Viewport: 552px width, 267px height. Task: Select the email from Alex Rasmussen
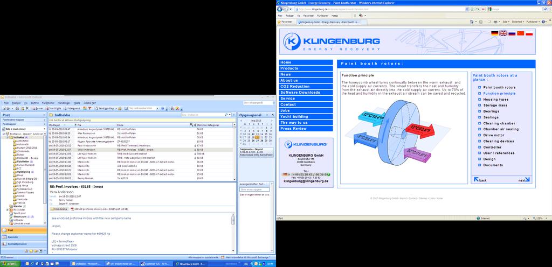coord(142,133)
